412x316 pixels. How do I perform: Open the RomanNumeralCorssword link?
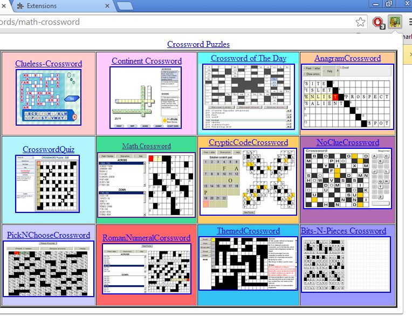(x=146, y=237)
